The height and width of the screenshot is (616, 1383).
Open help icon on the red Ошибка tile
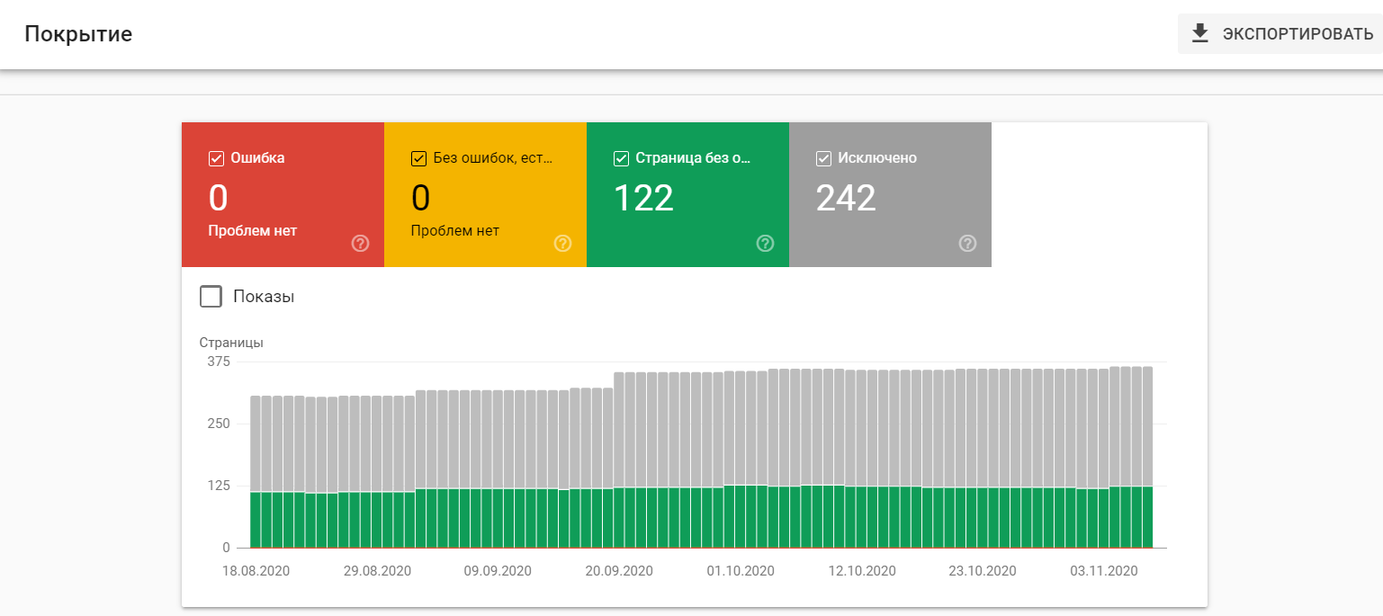(360, 243)
